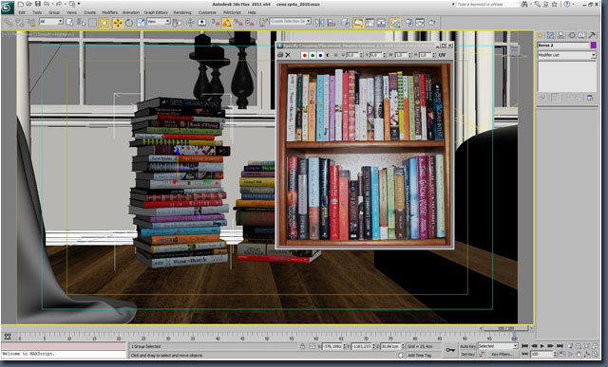Toggle Window/Crossing selection mode
The width and height of the screenshot is (608, 367).
[x=104, y=23]
